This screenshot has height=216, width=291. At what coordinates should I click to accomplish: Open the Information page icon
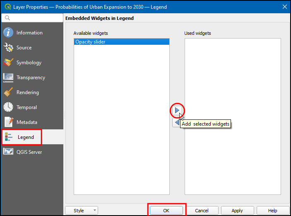(x=8, y=33)
